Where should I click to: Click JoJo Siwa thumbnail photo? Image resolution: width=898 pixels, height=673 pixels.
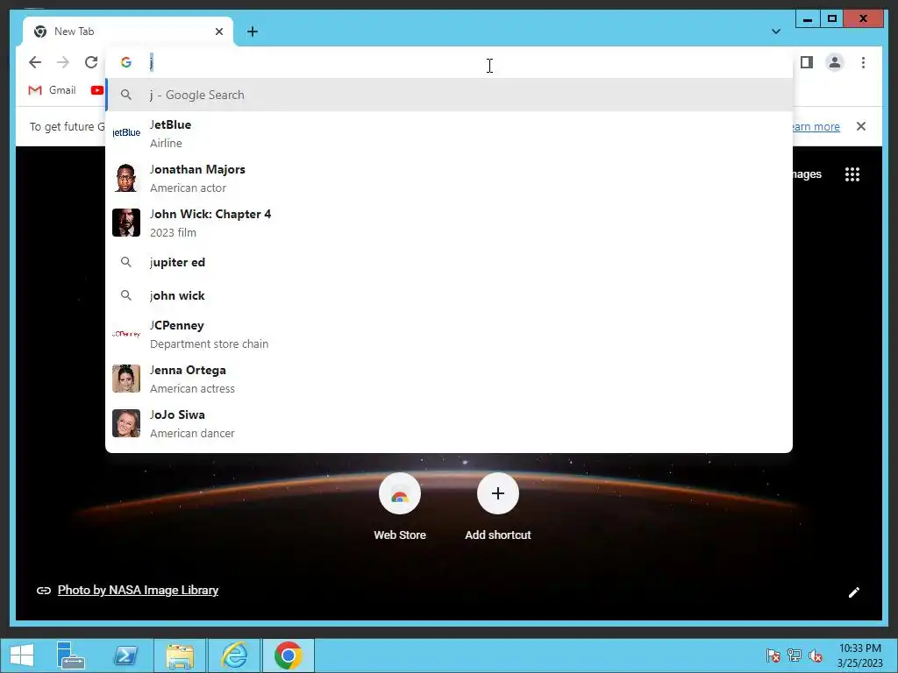pos(126,423)
